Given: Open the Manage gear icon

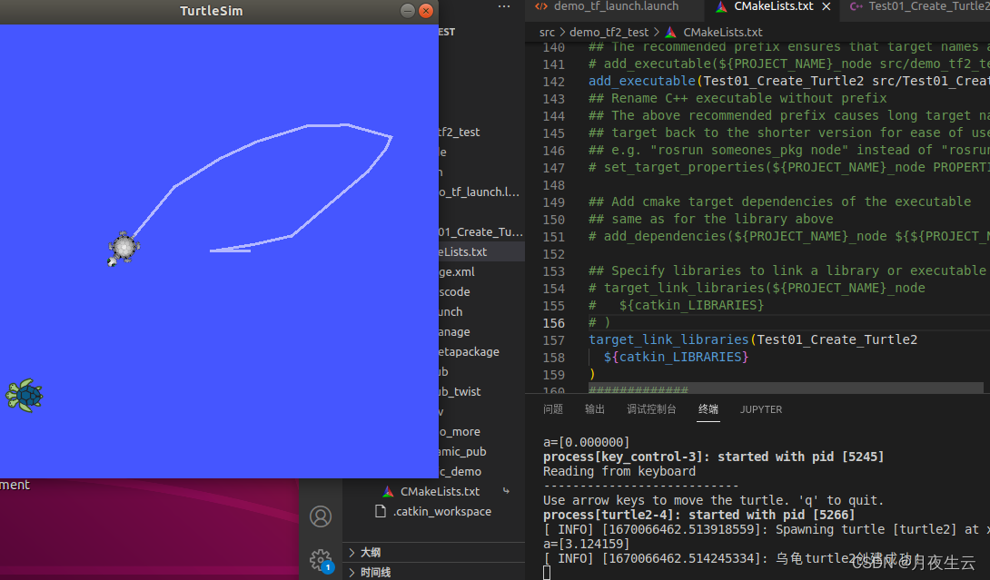Looking at the screenshot, I should (x=321, y=560).
